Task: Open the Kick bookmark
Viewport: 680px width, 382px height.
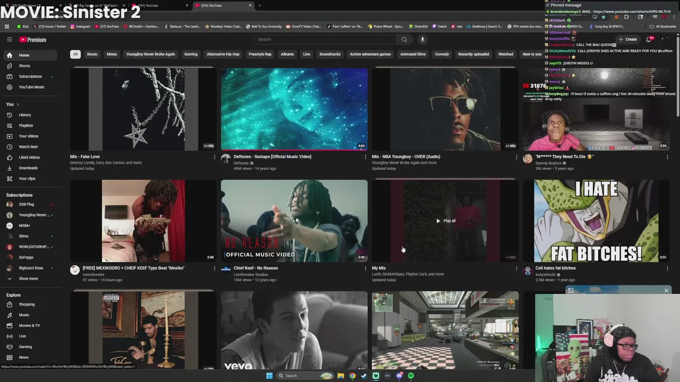Action: click(x=22, y=26)
